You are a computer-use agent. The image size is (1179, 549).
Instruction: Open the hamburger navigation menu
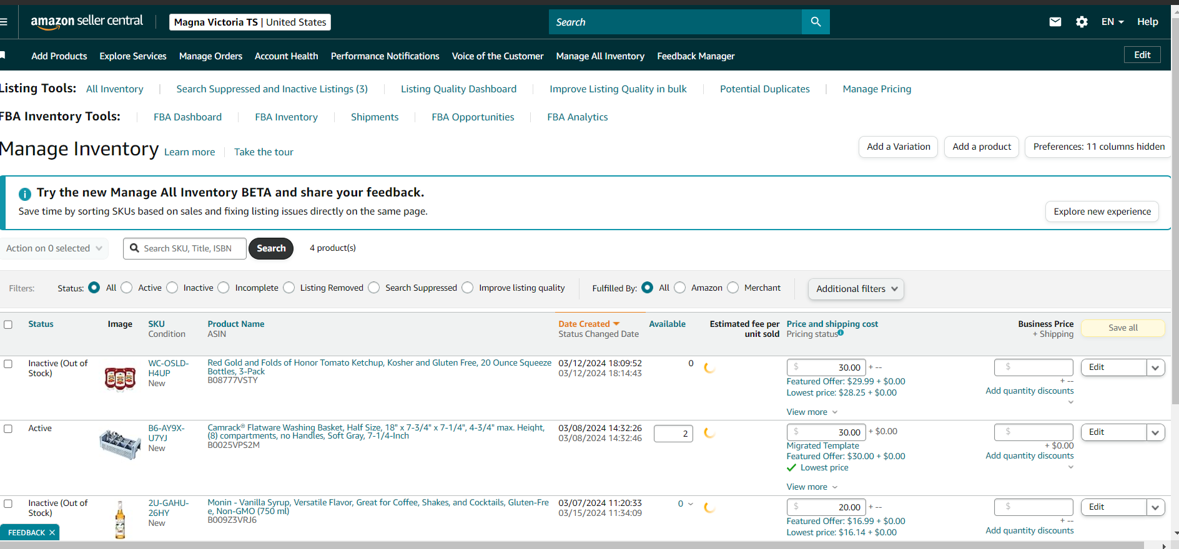4,22
